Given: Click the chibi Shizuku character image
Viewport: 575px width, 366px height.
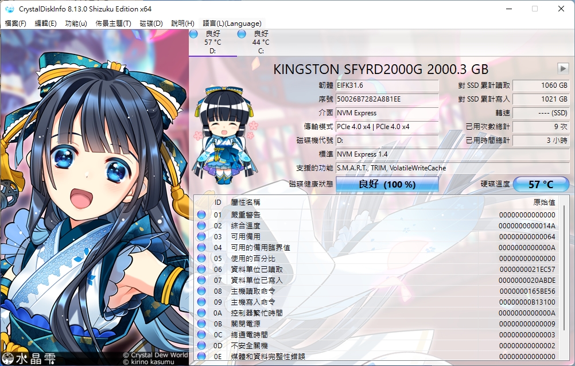Looking at the screenshot, I should pyautogui.click(x=226, y=135).
